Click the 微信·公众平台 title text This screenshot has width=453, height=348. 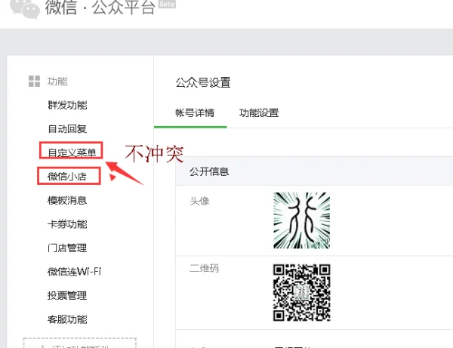click(100, 7)
